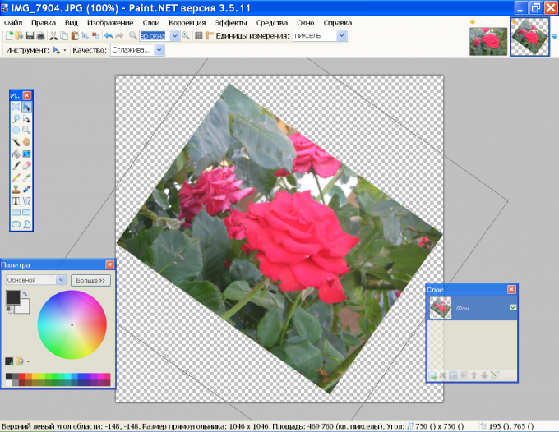Click the primary black color swatch
The width and height of the screenshot is (559, 432).
coord(13,297)
